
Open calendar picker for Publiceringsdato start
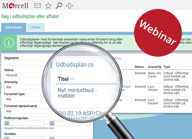pos(7,123)
